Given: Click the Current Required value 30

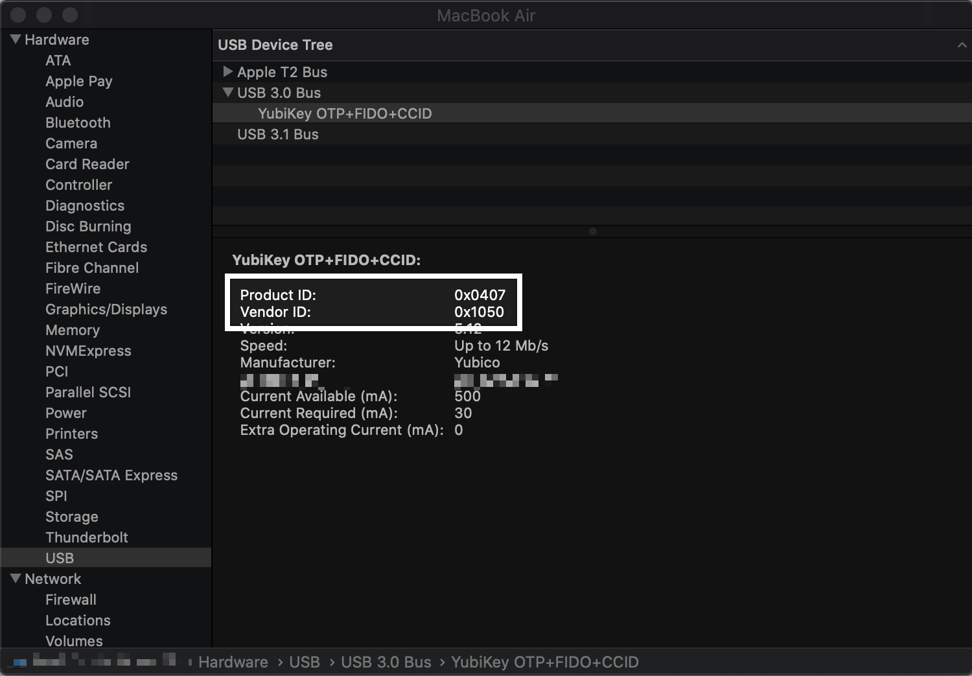Looking at the screenshot, I should [x=463, y=413].
